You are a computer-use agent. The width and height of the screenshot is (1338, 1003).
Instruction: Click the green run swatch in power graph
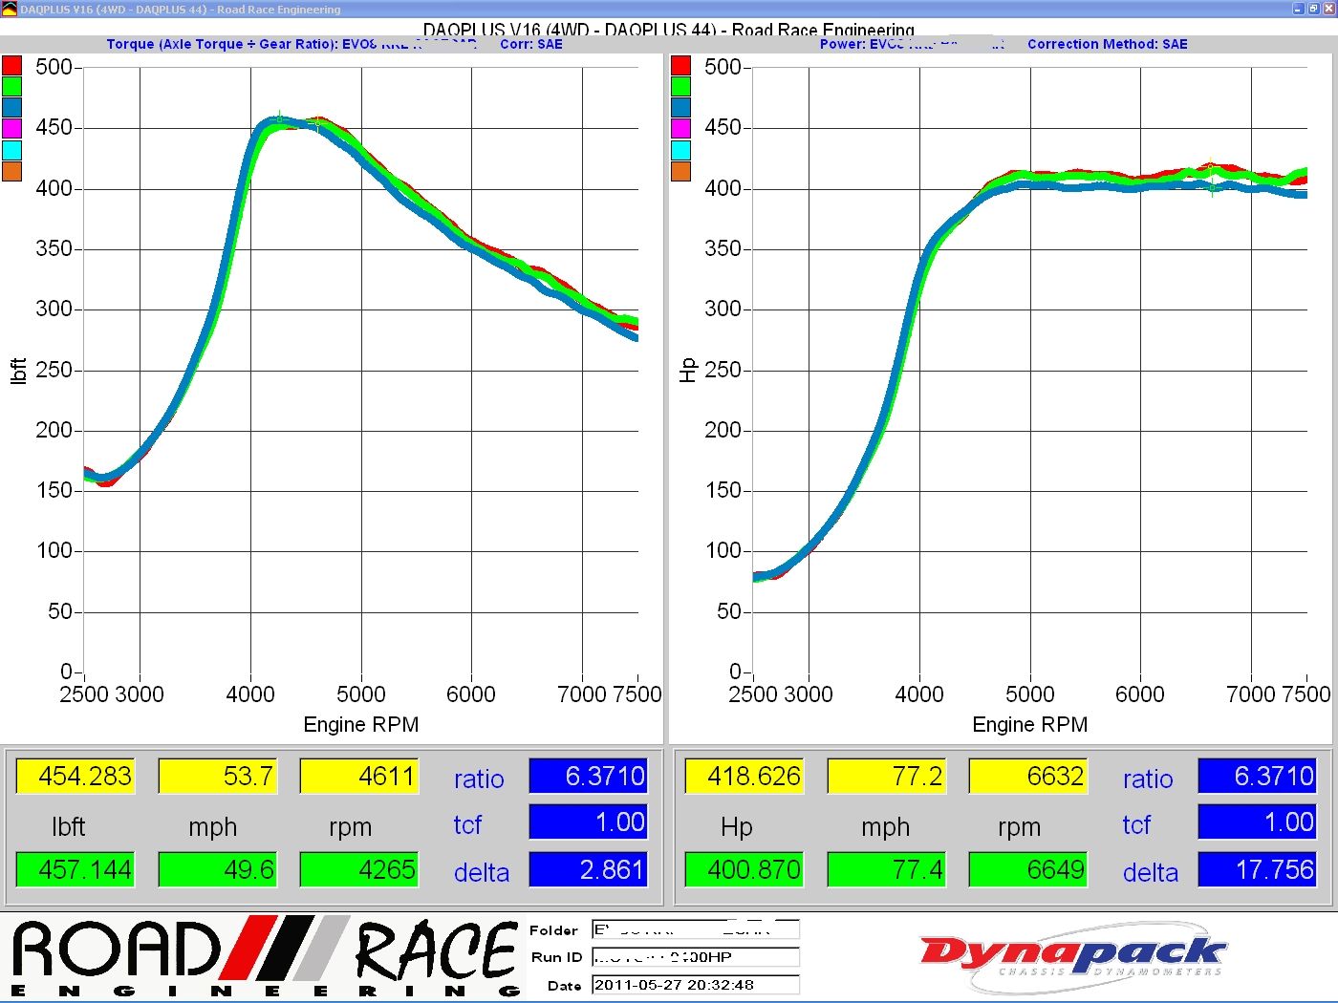click(680, 86)
